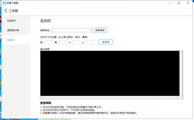
Task: Click the 选择视频 button
Action: (x=100, y=30)
